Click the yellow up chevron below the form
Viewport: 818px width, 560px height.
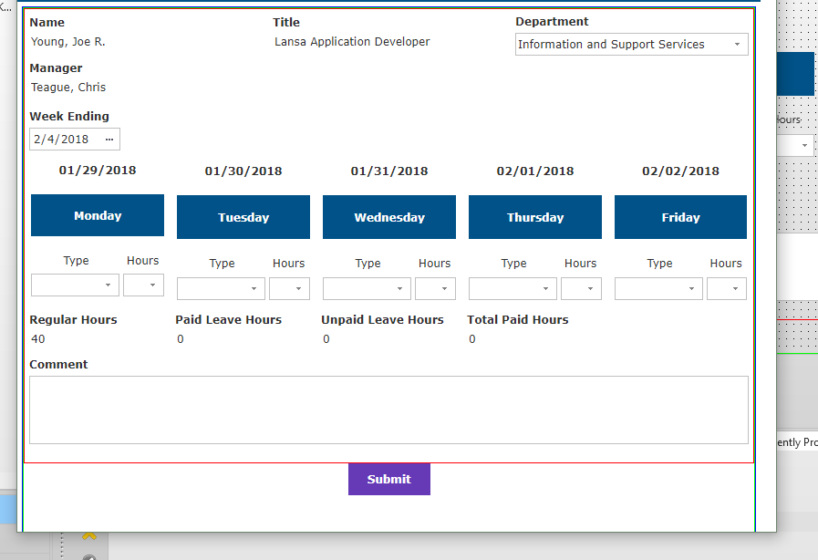coord(89,536)
